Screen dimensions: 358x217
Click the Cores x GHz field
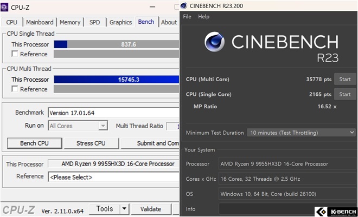click(x=287, y=179)
